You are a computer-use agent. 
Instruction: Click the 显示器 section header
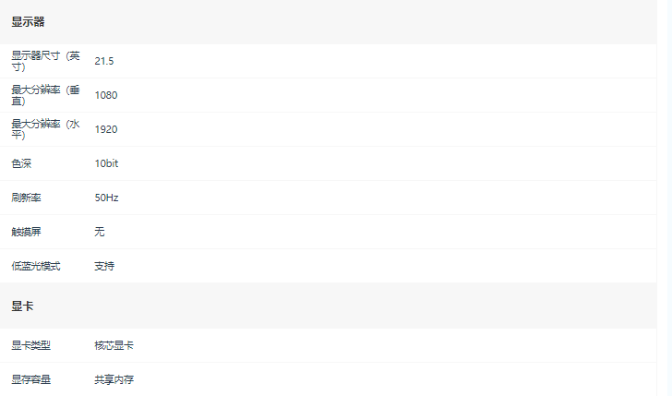pyautogui.click(x=28, y=22)
